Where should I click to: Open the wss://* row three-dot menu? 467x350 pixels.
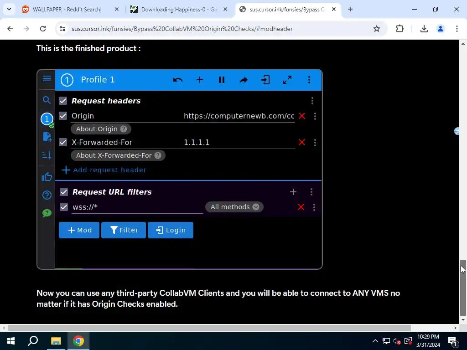point(314,207)
